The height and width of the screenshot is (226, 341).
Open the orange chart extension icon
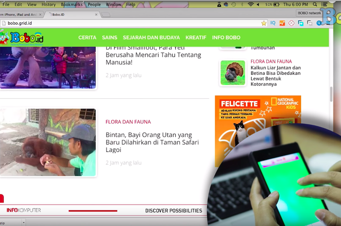coord(282,23)
